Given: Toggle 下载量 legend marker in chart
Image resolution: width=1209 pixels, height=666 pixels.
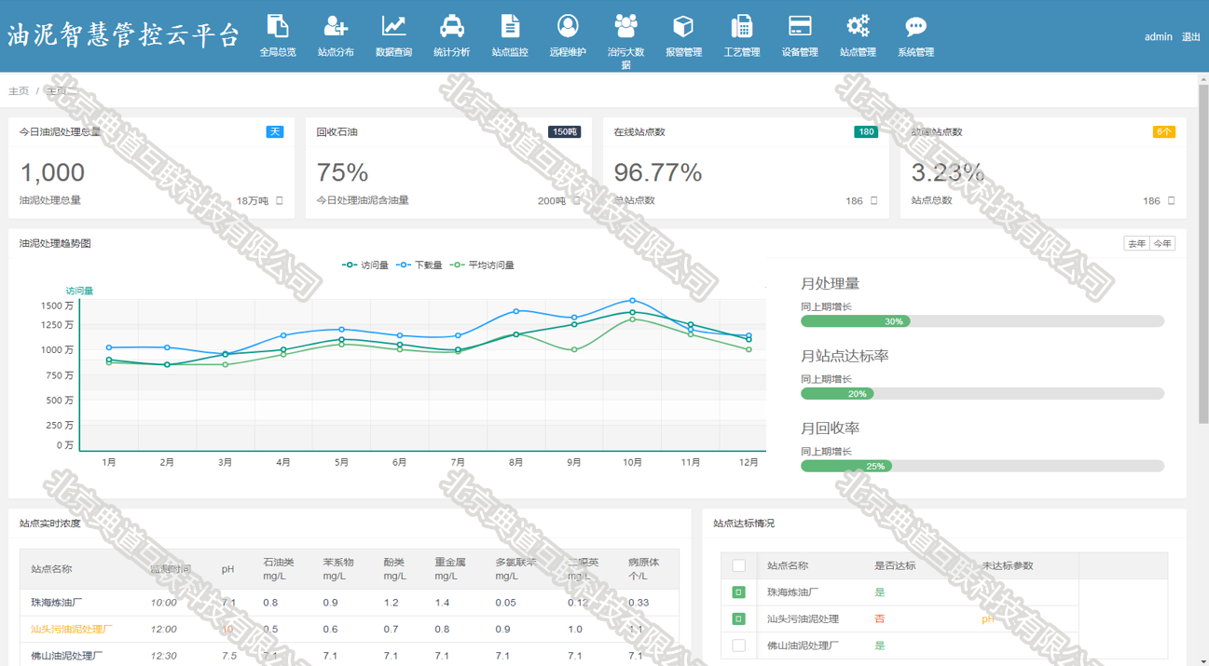Looking at the screenshot, I should coord(404,265).
